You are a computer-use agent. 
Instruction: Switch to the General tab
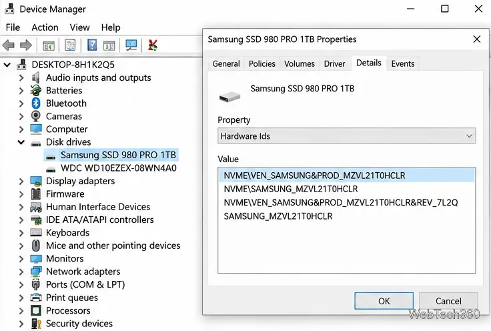[x=226, y=63]
